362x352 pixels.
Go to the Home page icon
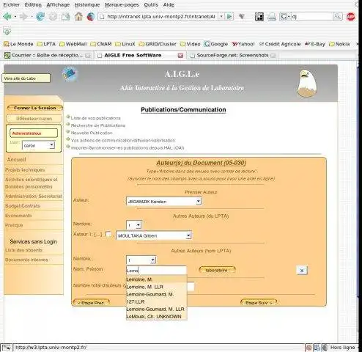click(78, 16)
